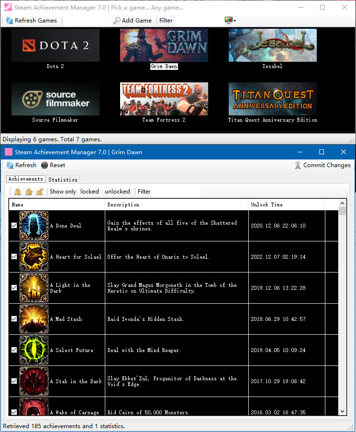Open the Team Fortress 2 game banner

point(164,99)
